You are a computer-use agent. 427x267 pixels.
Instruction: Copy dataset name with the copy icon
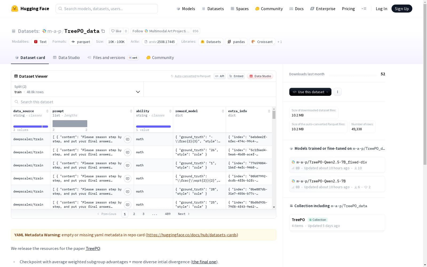point(103,31)
